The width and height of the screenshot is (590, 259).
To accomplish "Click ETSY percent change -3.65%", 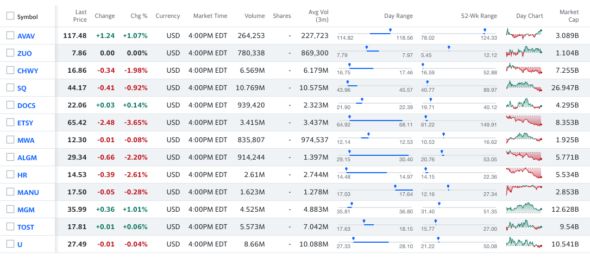I will pos(135,123).
